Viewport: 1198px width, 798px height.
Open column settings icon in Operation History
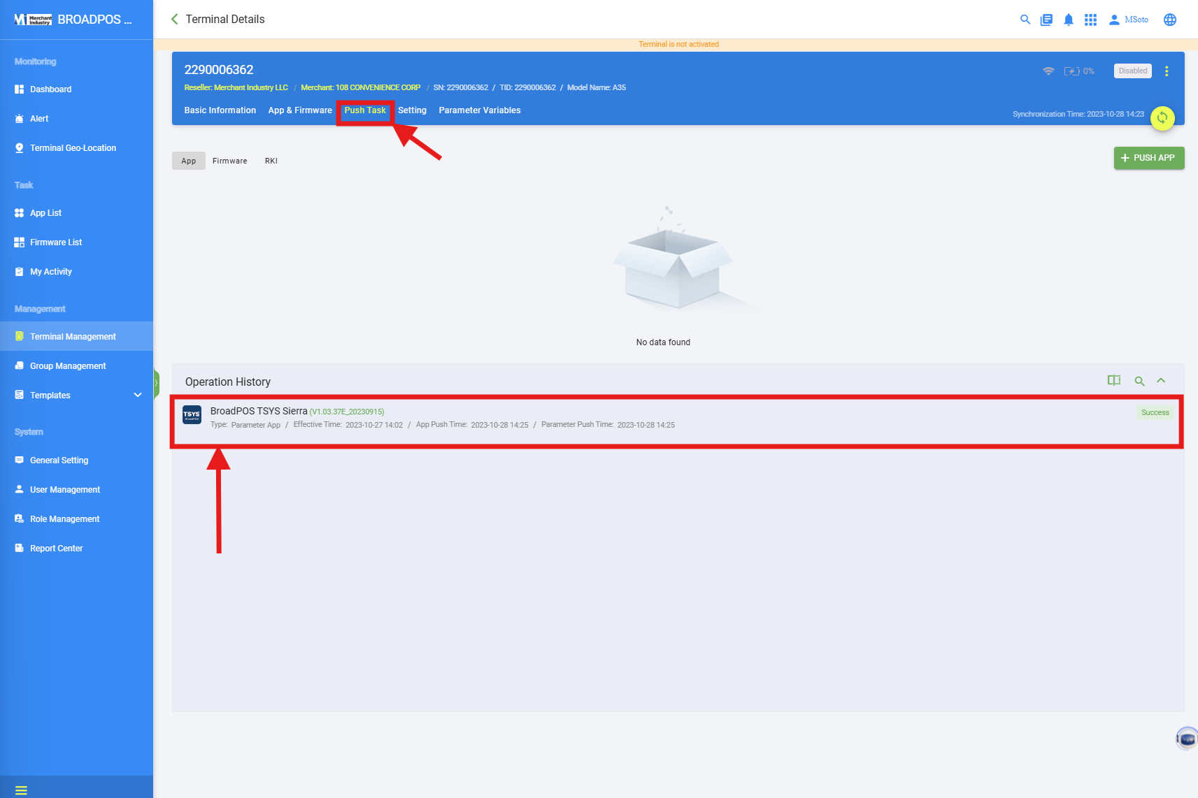tap(1114, 381)
